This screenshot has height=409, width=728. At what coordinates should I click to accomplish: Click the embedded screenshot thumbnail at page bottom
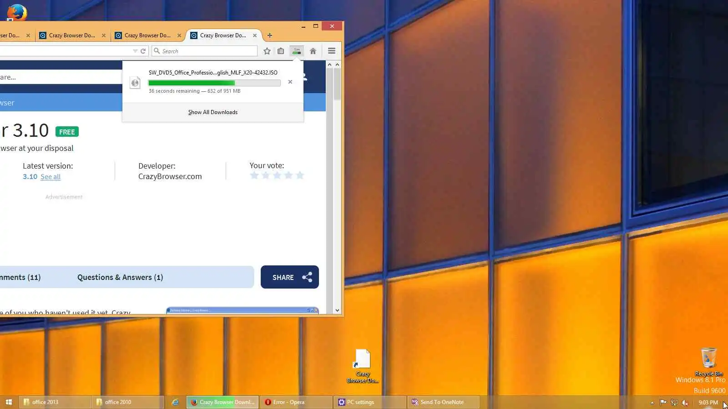[x=243, y=310]
